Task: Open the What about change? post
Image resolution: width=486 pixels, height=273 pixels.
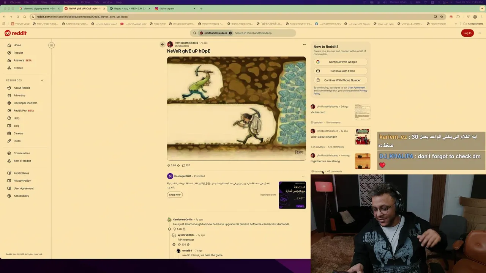Action: click(x=324, y=137)
